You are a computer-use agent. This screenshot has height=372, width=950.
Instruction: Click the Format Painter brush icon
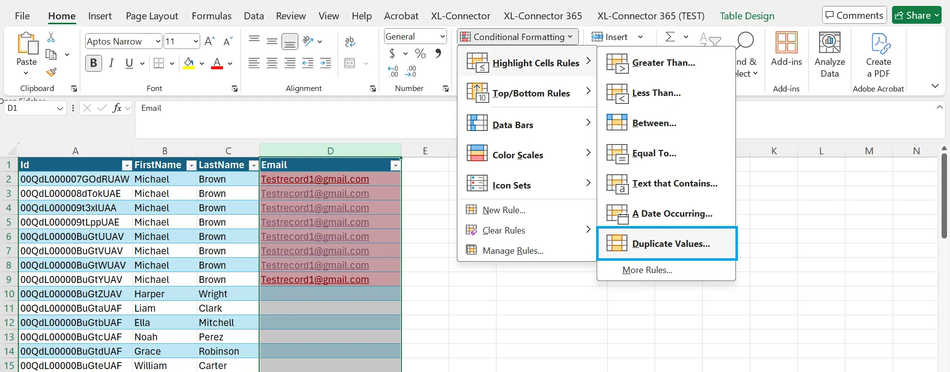(x=51, y=73)
